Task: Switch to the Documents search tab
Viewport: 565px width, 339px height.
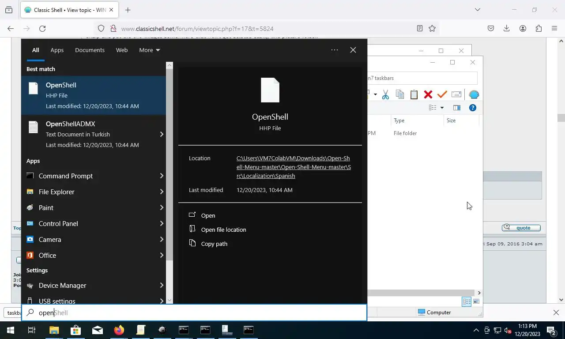Action: (90, 50)
